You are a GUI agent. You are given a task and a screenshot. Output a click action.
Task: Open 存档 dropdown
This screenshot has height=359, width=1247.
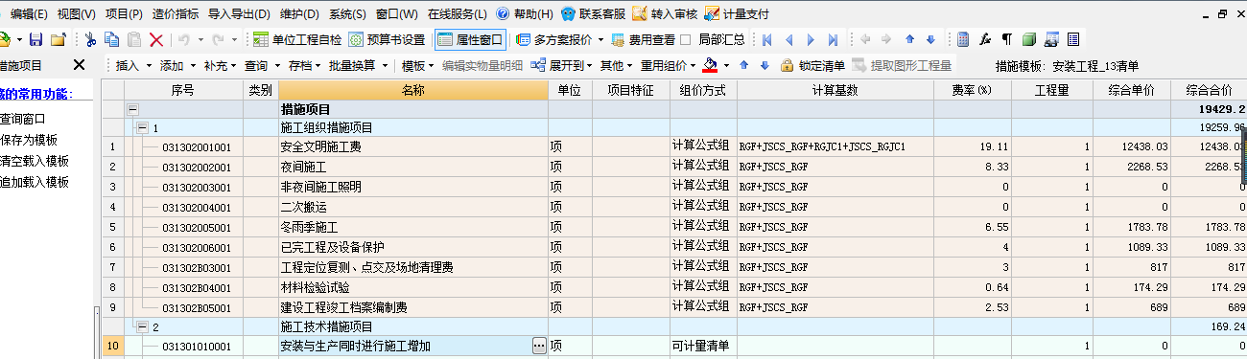305,65
